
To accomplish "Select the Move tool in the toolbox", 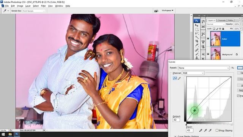I will click(x=197, y=25).
